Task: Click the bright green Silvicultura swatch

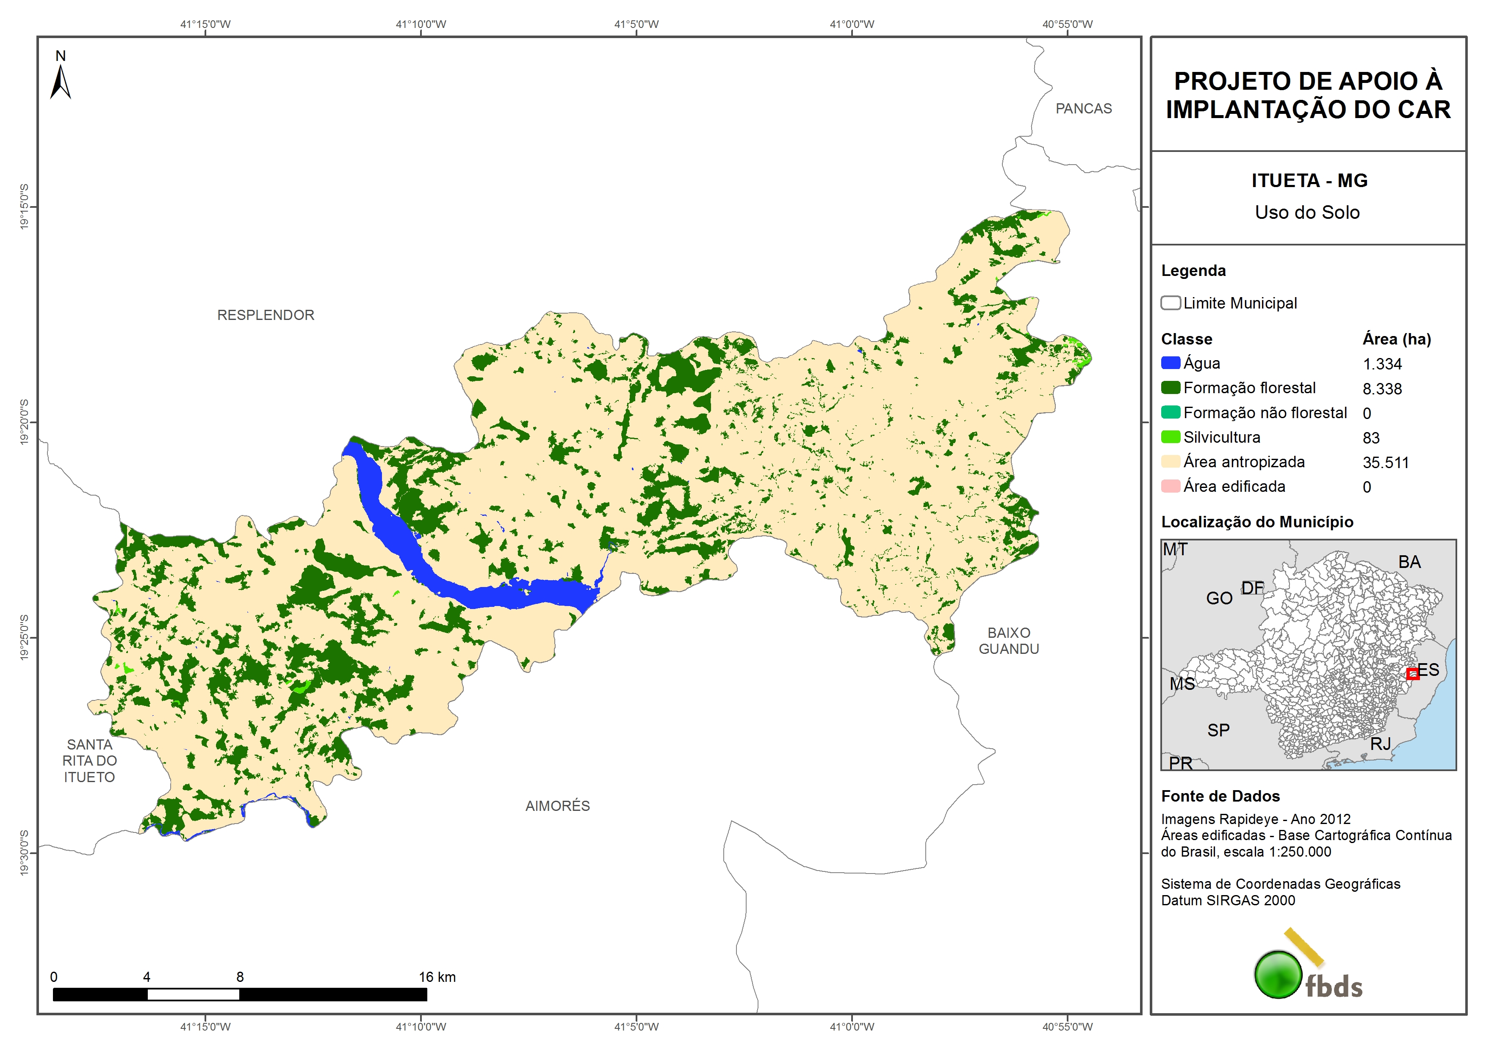Action: click(x=1170, y=437)
